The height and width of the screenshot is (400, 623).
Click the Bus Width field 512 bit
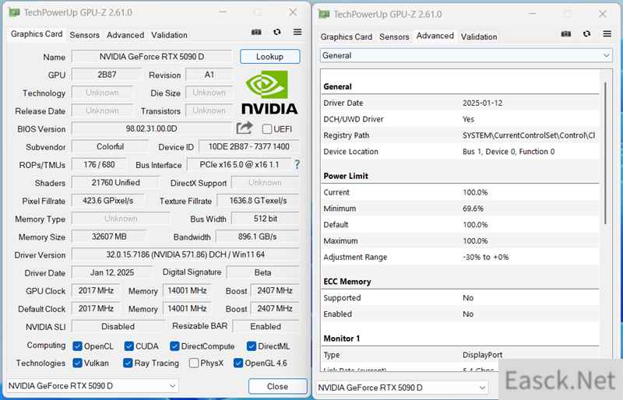click(x=266, y=219)
